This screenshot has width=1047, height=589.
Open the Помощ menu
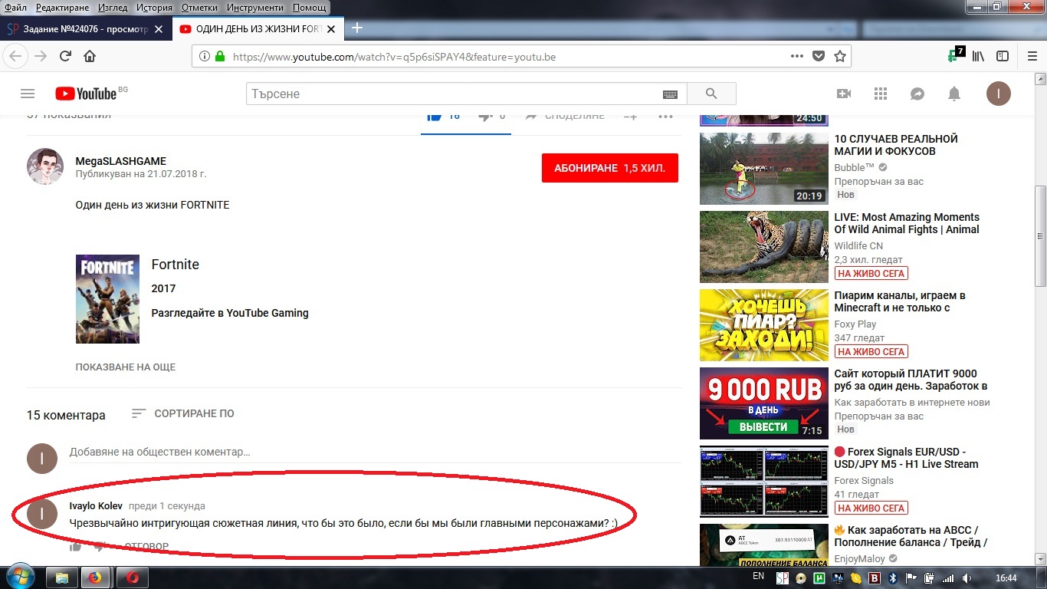[309, 7]
